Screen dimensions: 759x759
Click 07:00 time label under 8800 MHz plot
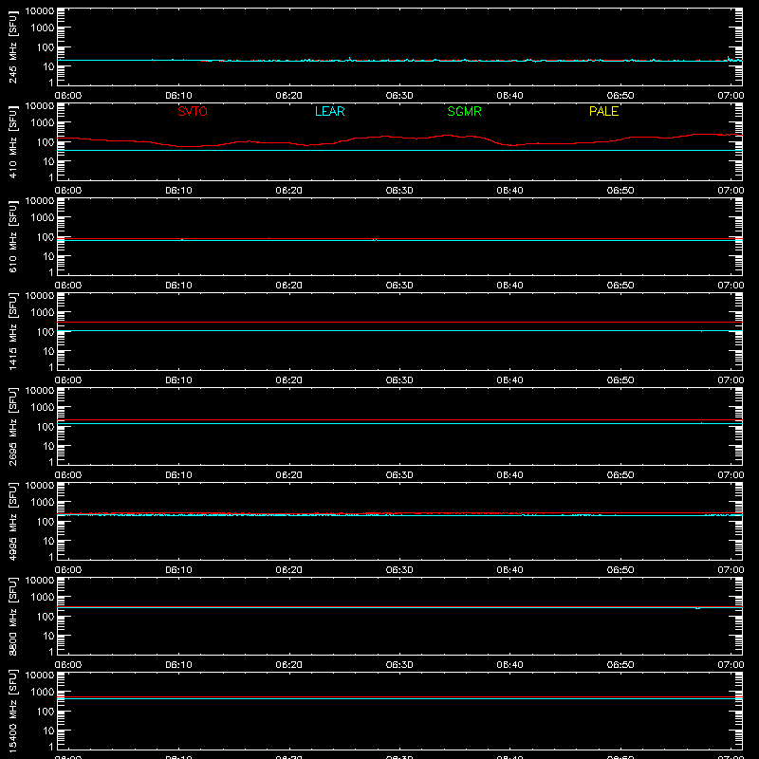tap(731, 665)
